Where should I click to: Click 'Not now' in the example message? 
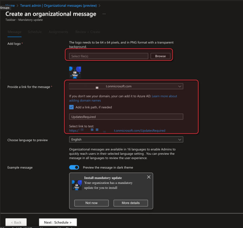click(x=91, y=203)
